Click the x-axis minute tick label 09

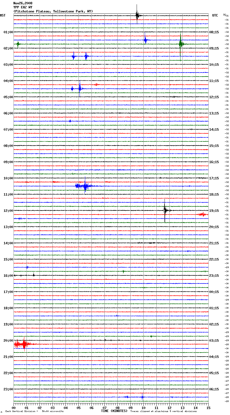click(x=130, y=408)
